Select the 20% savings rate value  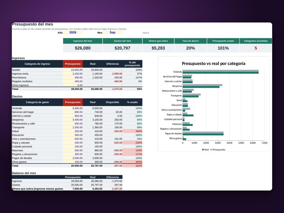point(191,48)
